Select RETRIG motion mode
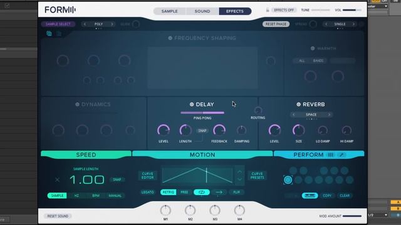This screenshot has width=401, height=225. point(169,192)
